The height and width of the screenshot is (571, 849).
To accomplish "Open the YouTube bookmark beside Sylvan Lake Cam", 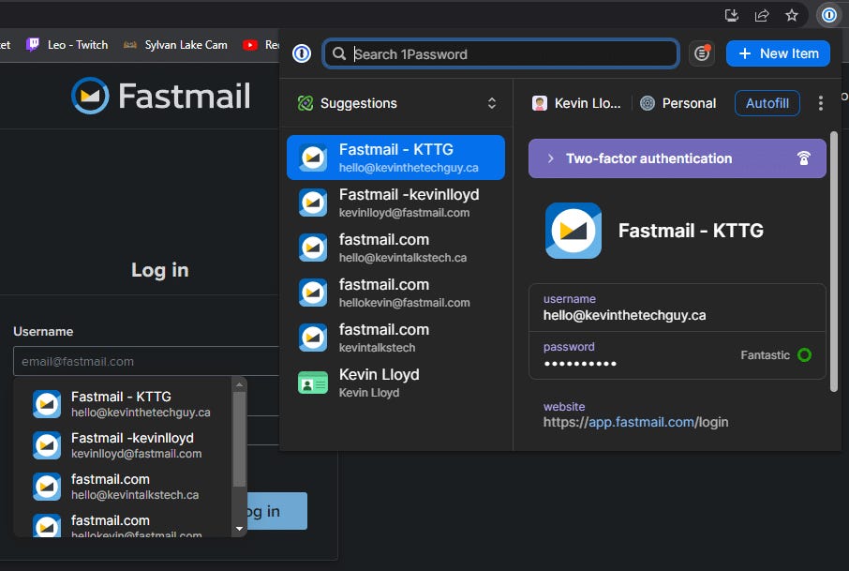I will pos(261,45).
